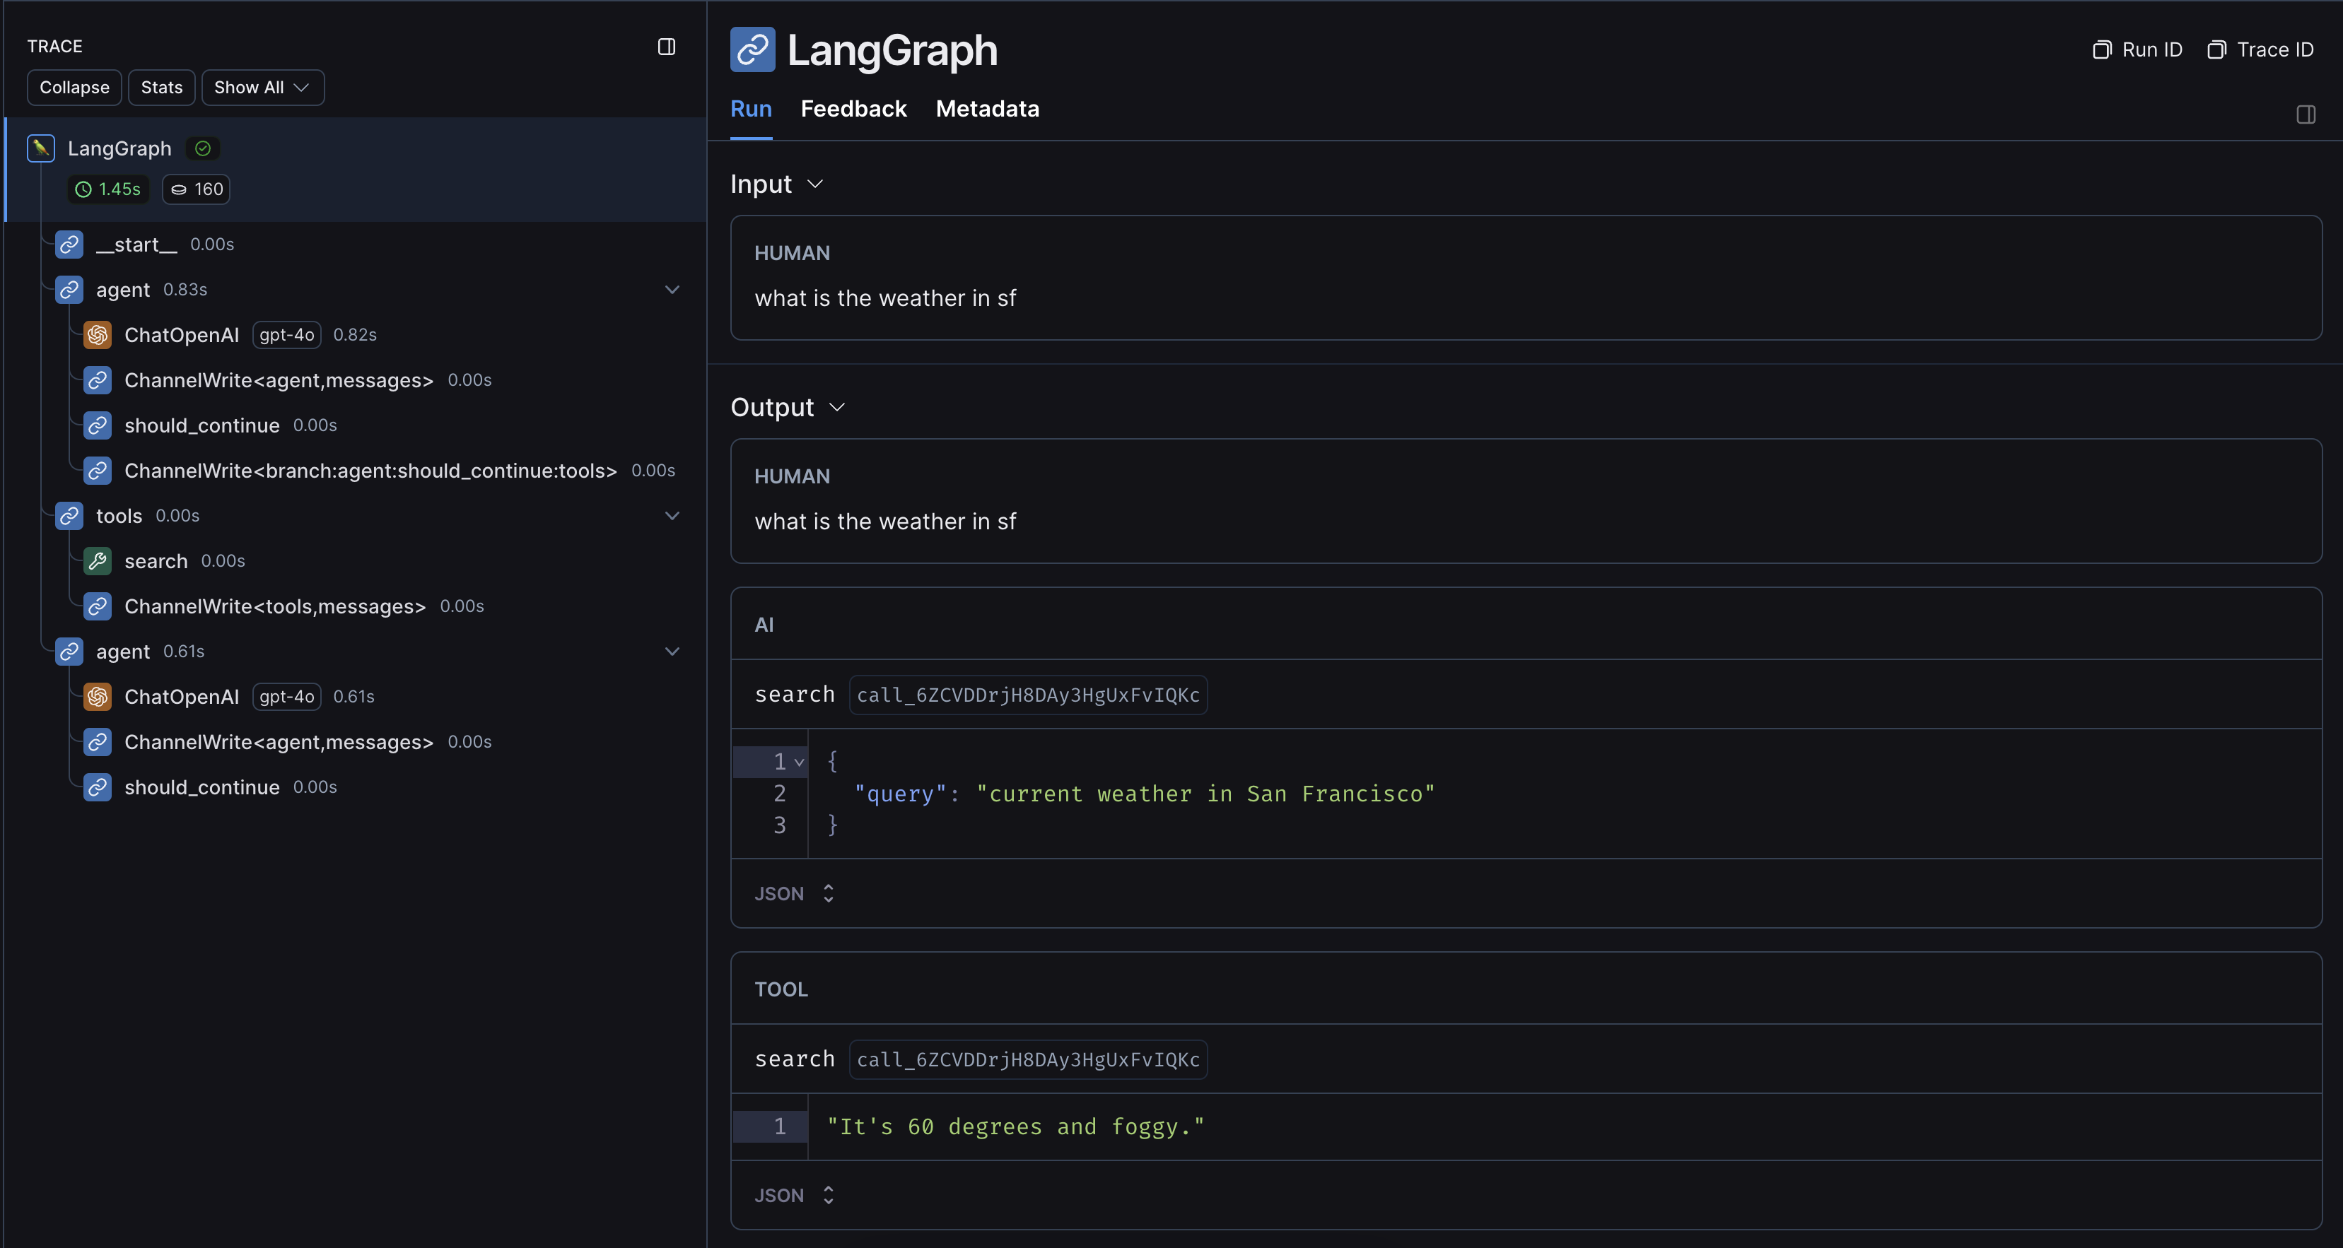Click the Collapse button in the trace panel

(x=74, y=87)
